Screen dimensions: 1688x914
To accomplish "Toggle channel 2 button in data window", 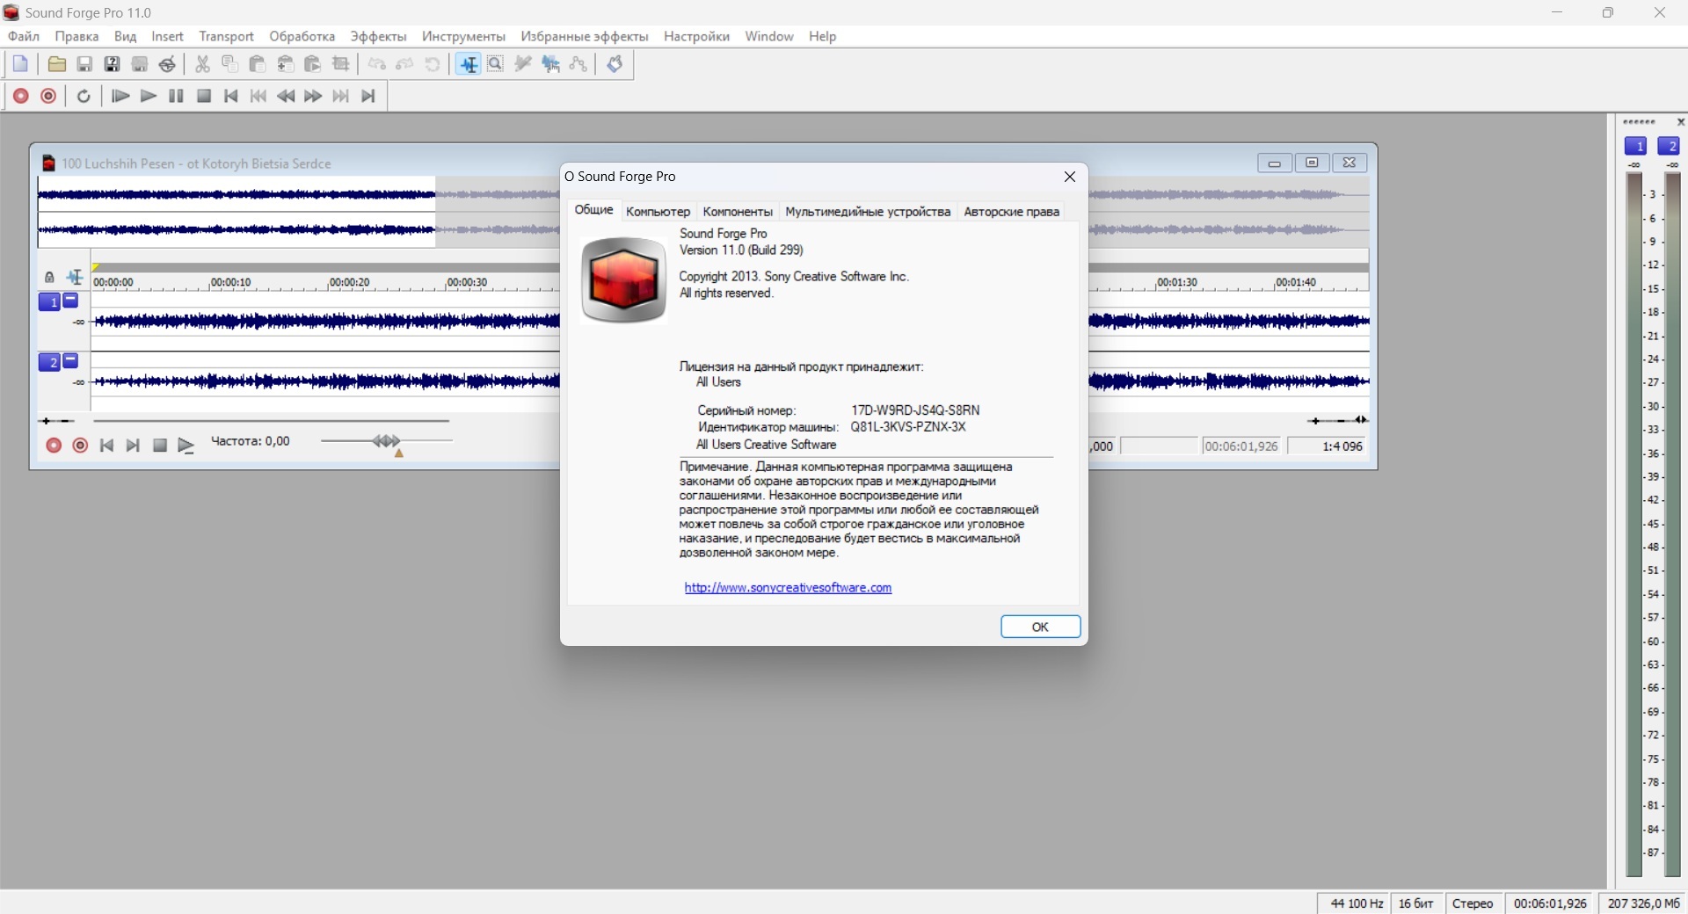I will (49, 362).
